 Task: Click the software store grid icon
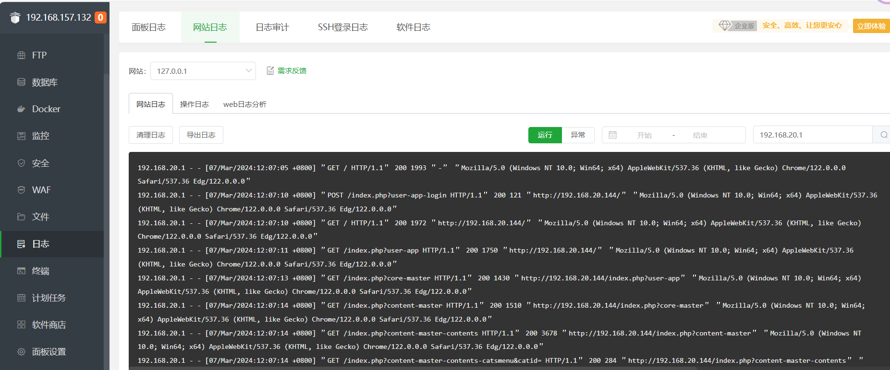pos(21,324)
